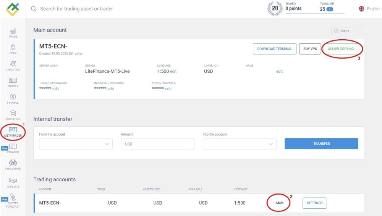This screenshot has width=382, height=216.
Task: Edit the trader's password
Action: [55, 89]
